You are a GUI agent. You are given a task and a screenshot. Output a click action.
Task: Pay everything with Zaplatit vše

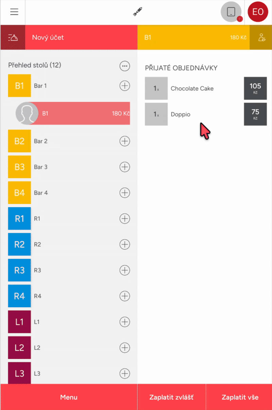[x=240, y=397]
